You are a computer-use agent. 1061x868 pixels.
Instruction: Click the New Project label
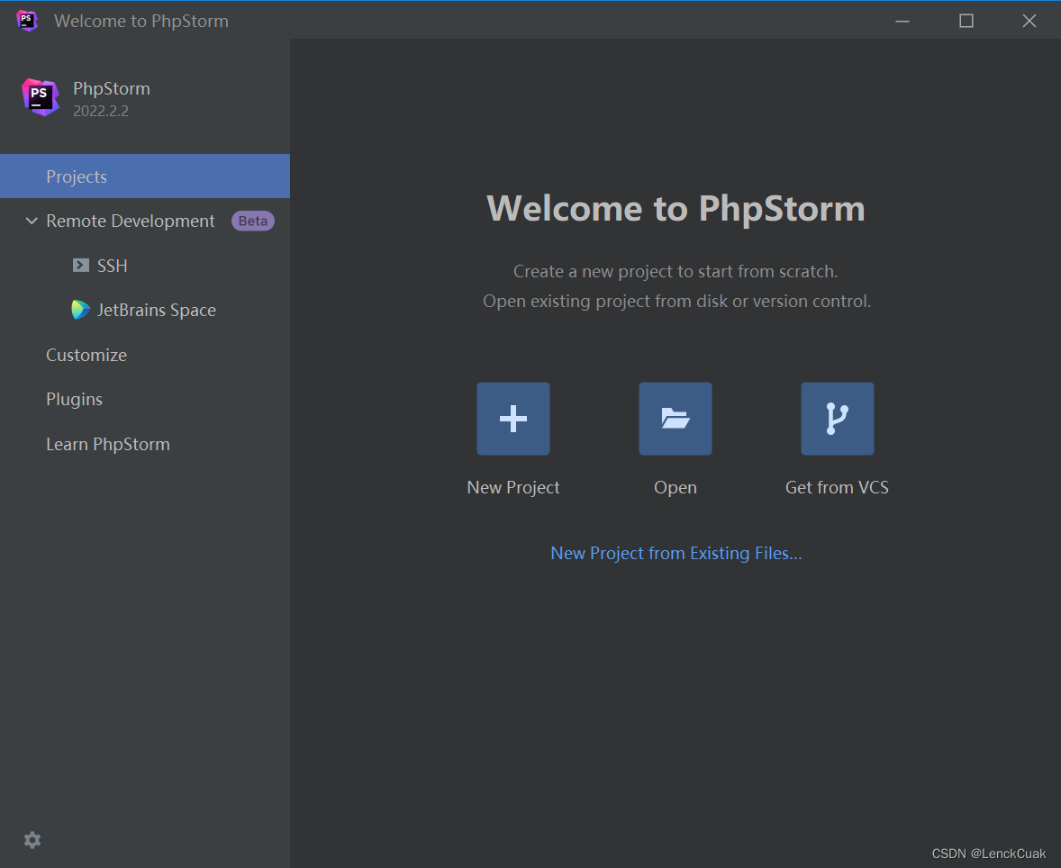512,488
